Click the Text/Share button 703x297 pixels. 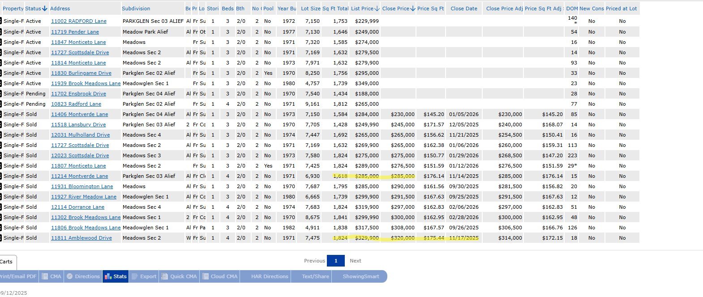point(315,276)
